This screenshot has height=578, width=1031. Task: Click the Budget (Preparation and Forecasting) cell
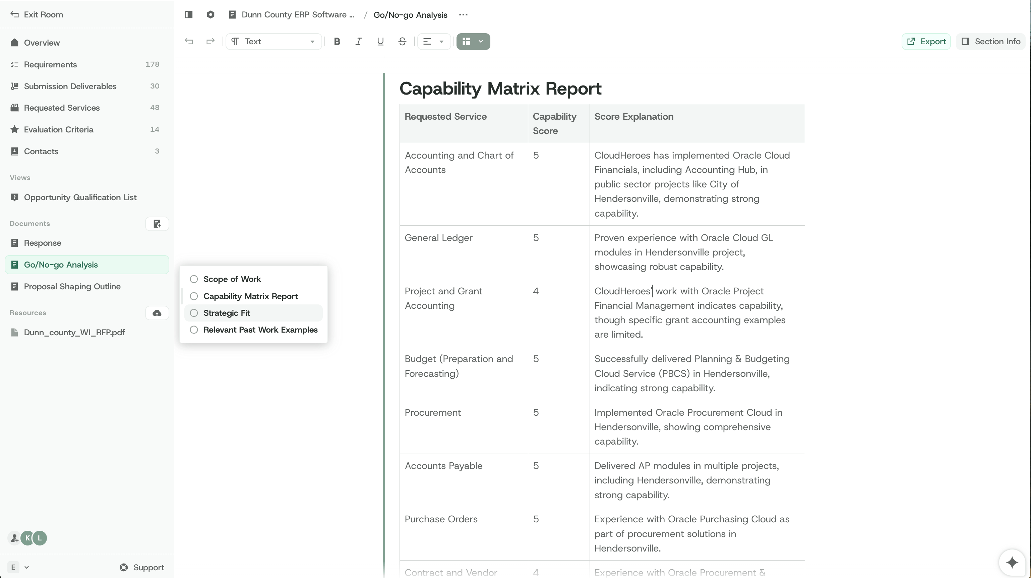coord(464,373)
